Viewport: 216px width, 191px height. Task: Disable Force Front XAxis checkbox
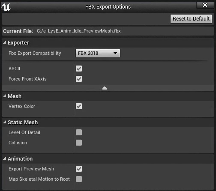point(79,79)
